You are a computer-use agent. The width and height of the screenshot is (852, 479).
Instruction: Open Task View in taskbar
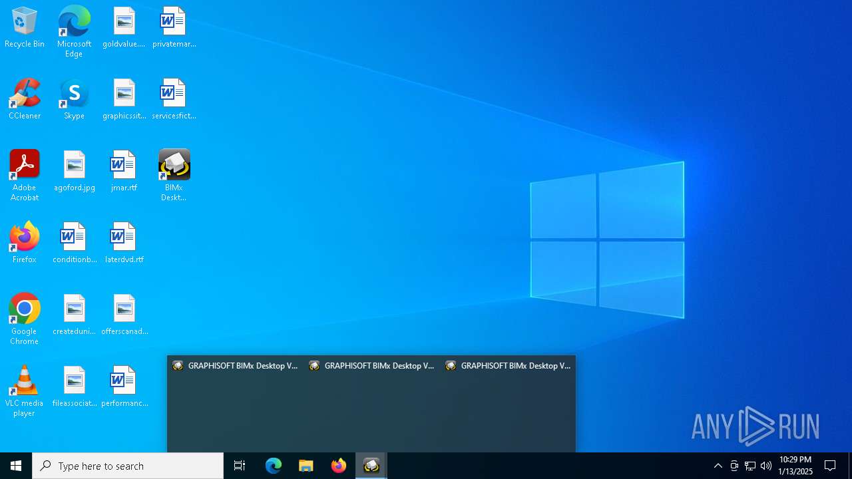tap(240, 466)
